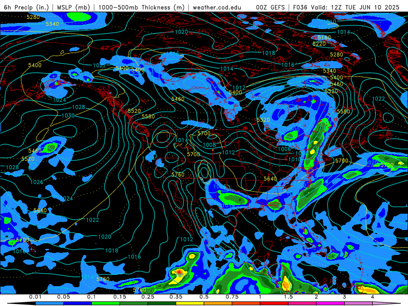Click the 0.01 legend value
Screen dimensions: 408x306
[x=35, y=297]
